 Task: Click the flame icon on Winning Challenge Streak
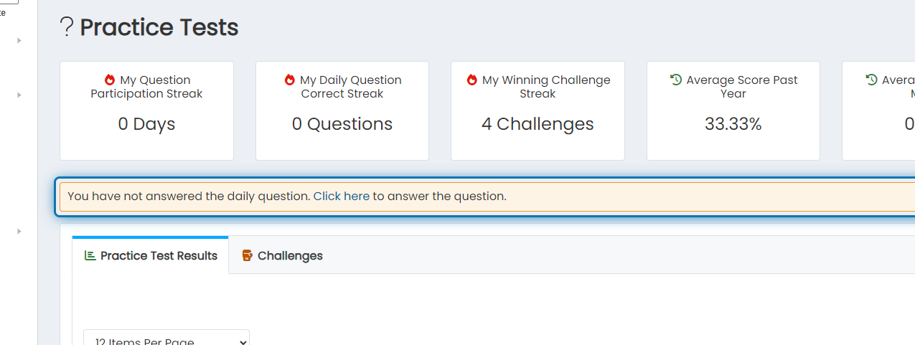pyautogui.click(x=472, y=80)
